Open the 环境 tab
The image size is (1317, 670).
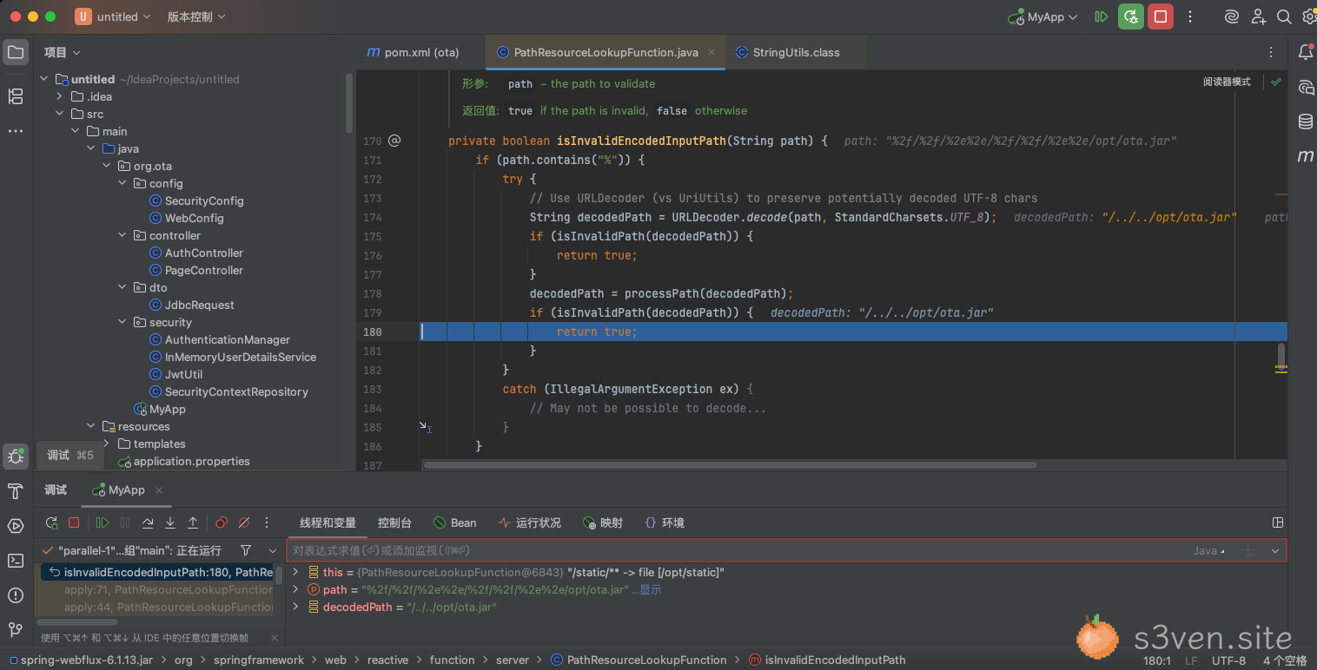click(665, 522)
